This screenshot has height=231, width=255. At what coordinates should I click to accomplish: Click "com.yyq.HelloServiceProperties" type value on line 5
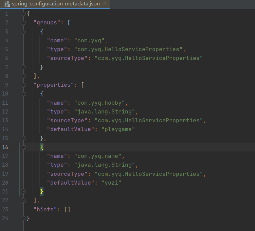tap(128, 49)
